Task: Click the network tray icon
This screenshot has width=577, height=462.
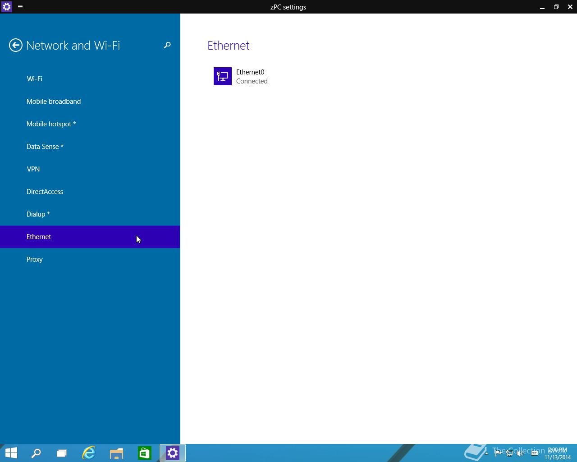Action: pos(509,453)
